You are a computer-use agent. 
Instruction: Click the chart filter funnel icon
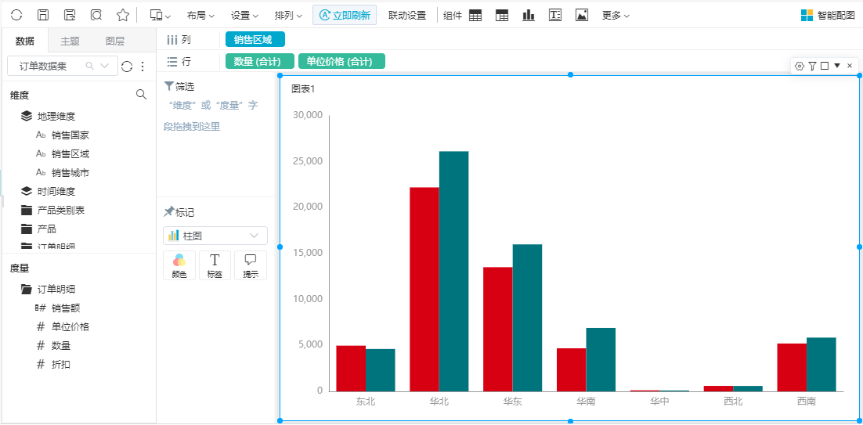pos(812,66)
